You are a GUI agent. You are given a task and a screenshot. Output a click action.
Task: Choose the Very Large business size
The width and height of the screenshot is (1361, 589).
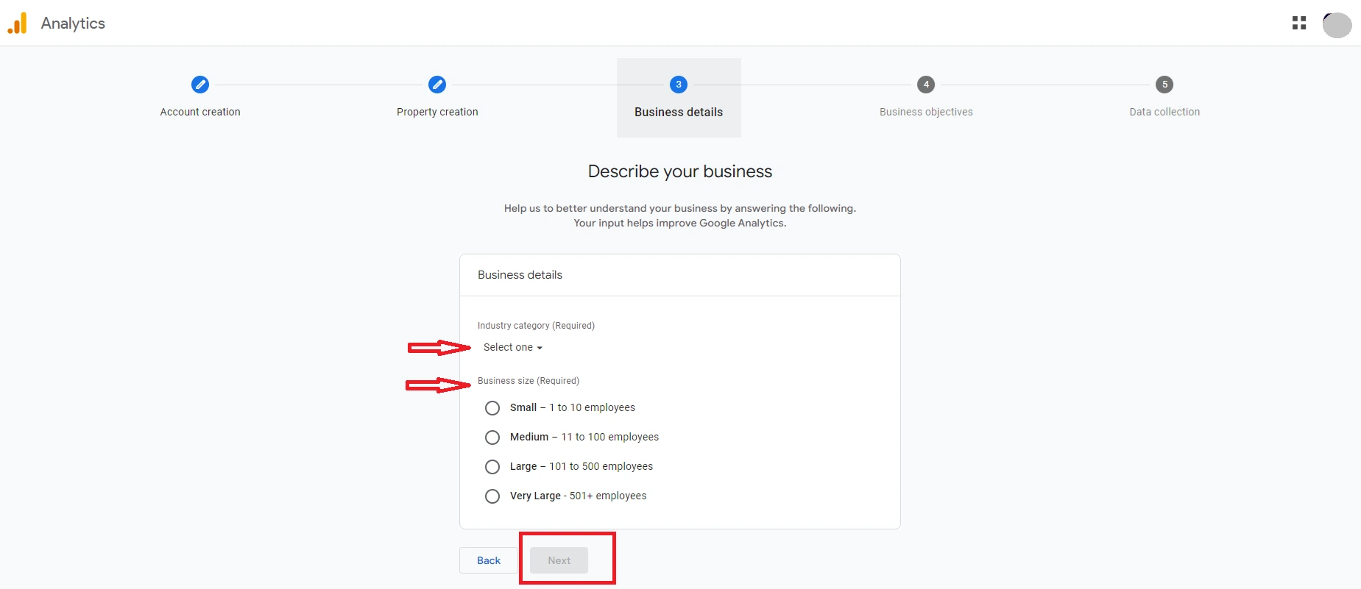point(492,496)
